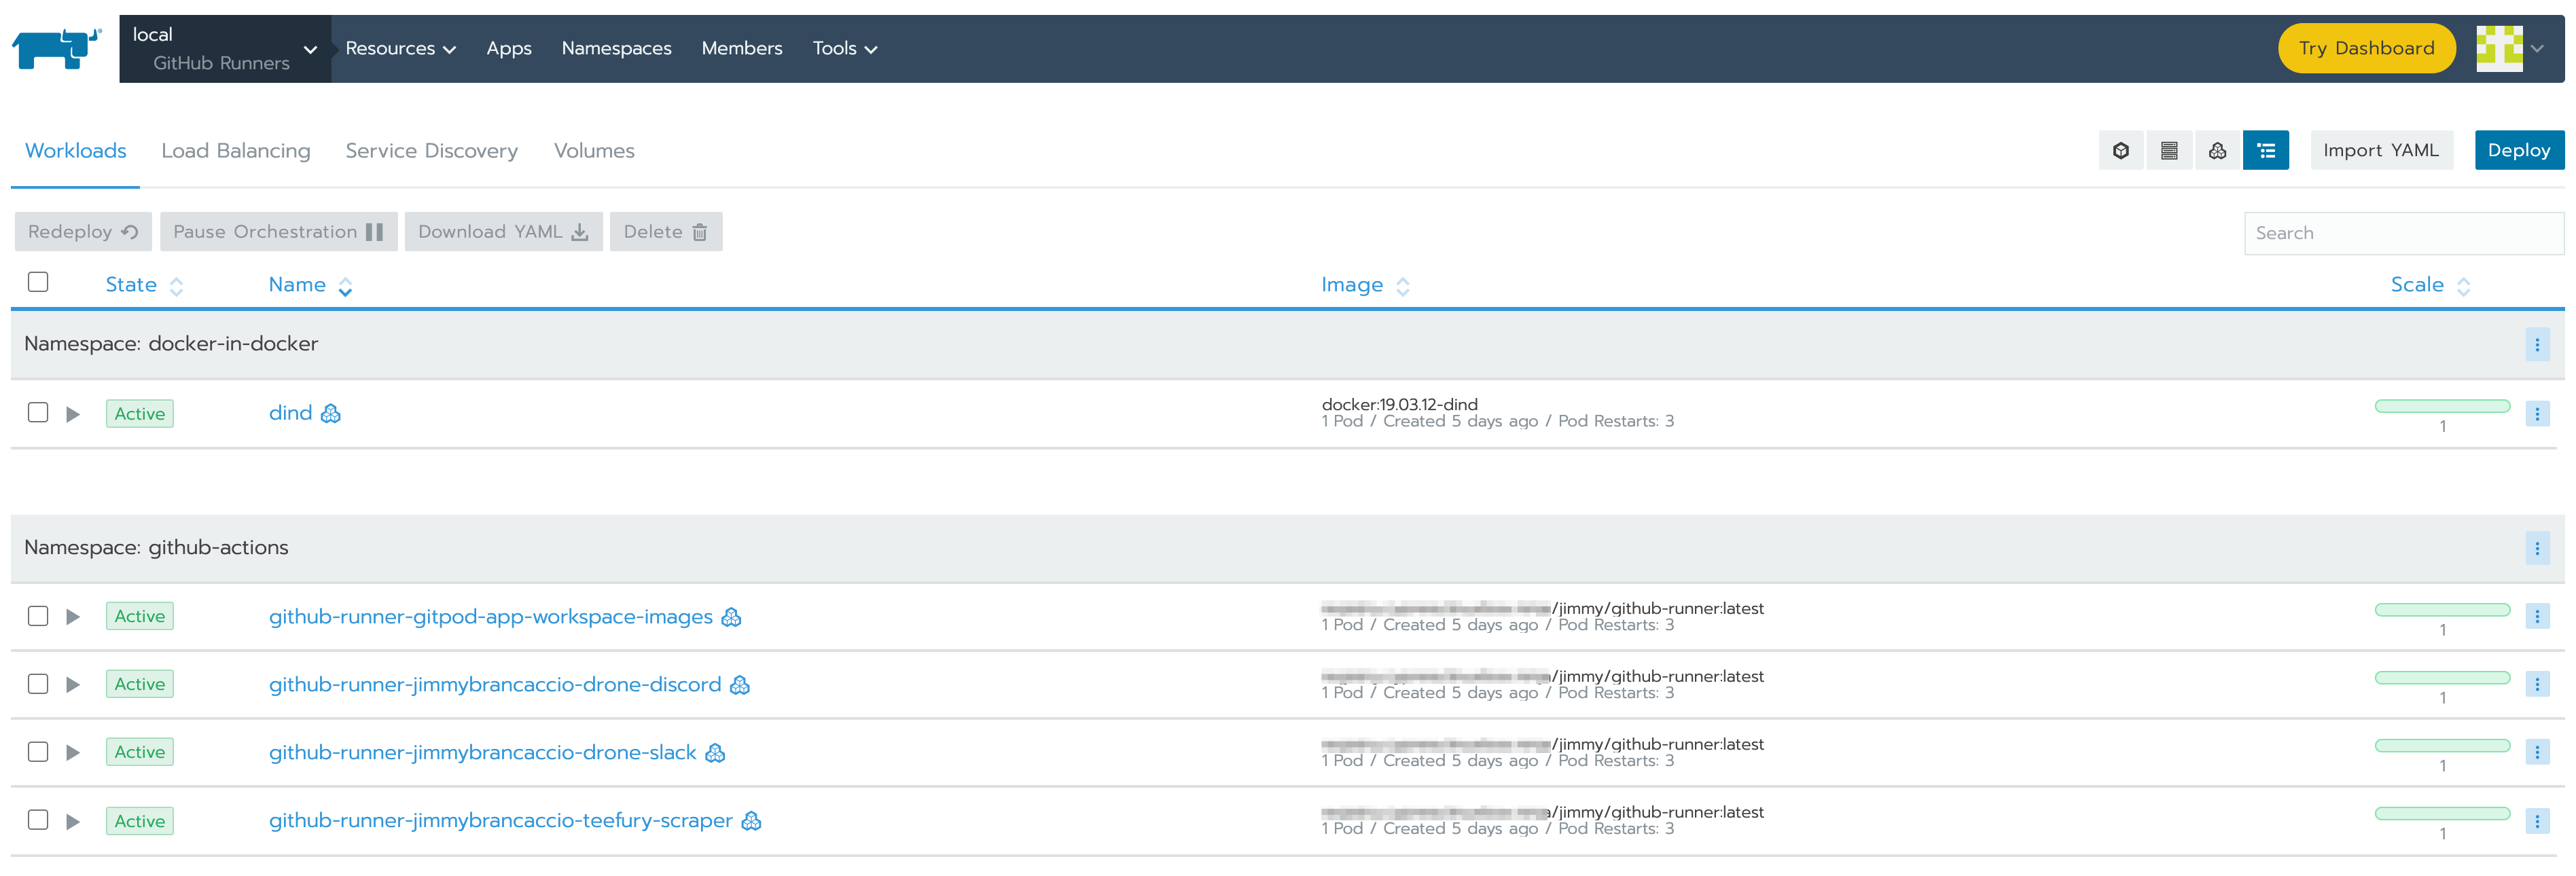Open the Namespaces menu item
Screen dimensions: 2576x876
pos(616,48)
